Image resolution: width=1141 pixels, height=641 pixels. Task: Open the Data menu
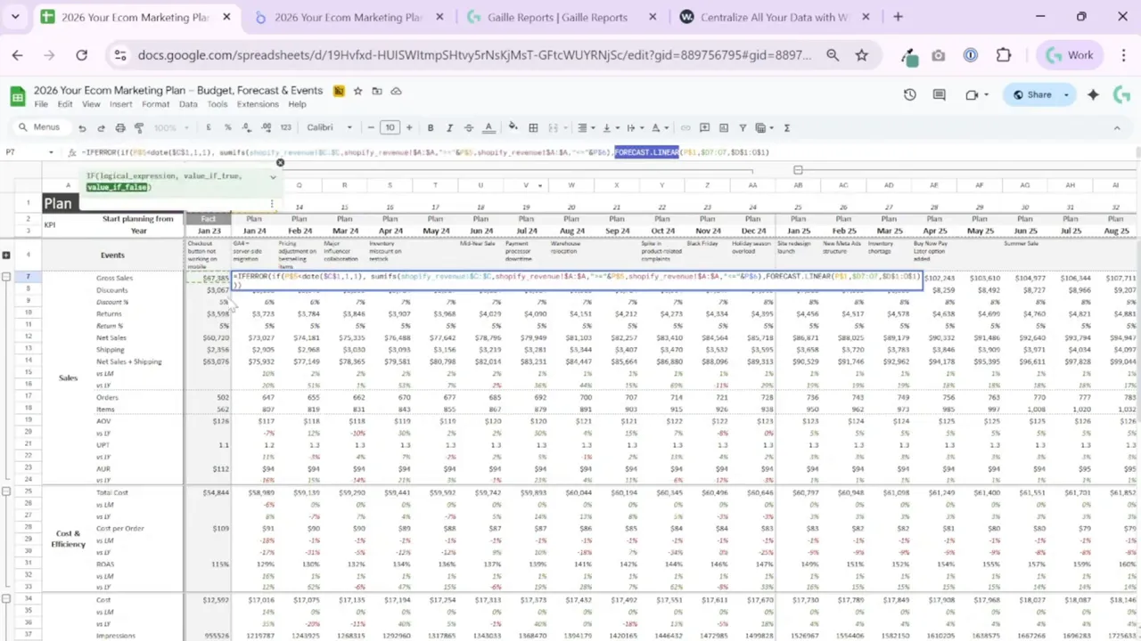tap(187, 103)
